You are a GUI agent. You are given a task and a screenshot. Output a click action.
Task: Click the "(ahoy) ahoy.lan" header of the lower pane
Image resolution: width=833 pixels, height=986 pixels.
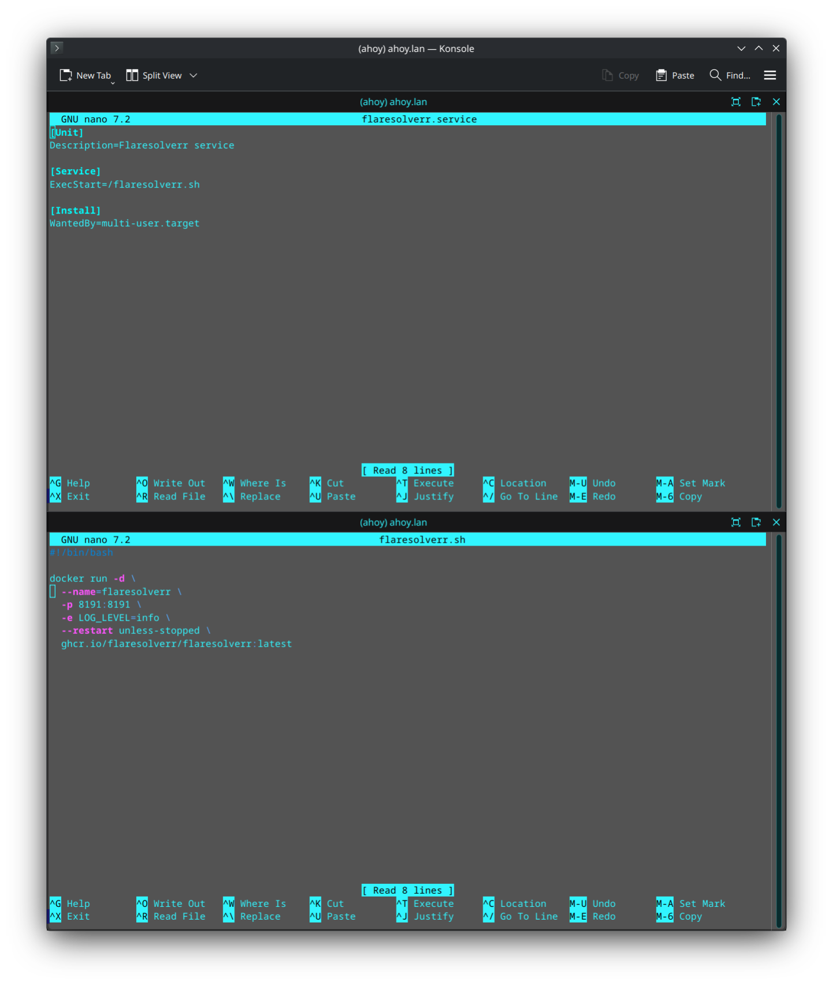point(393,522)
